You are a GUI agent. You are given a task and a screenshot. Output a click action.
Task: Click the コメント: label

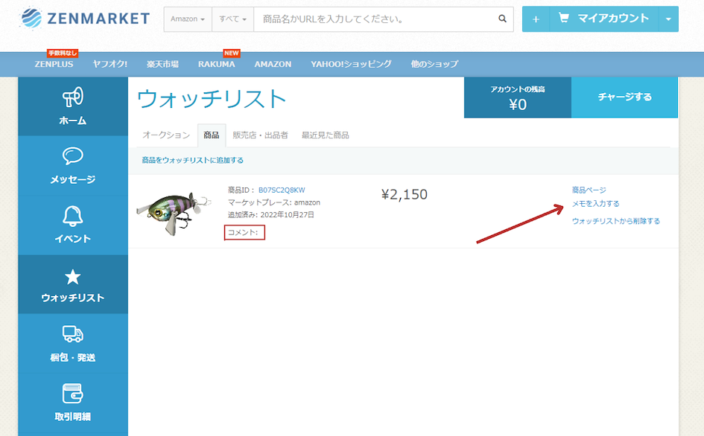click(x=243, y=232)
